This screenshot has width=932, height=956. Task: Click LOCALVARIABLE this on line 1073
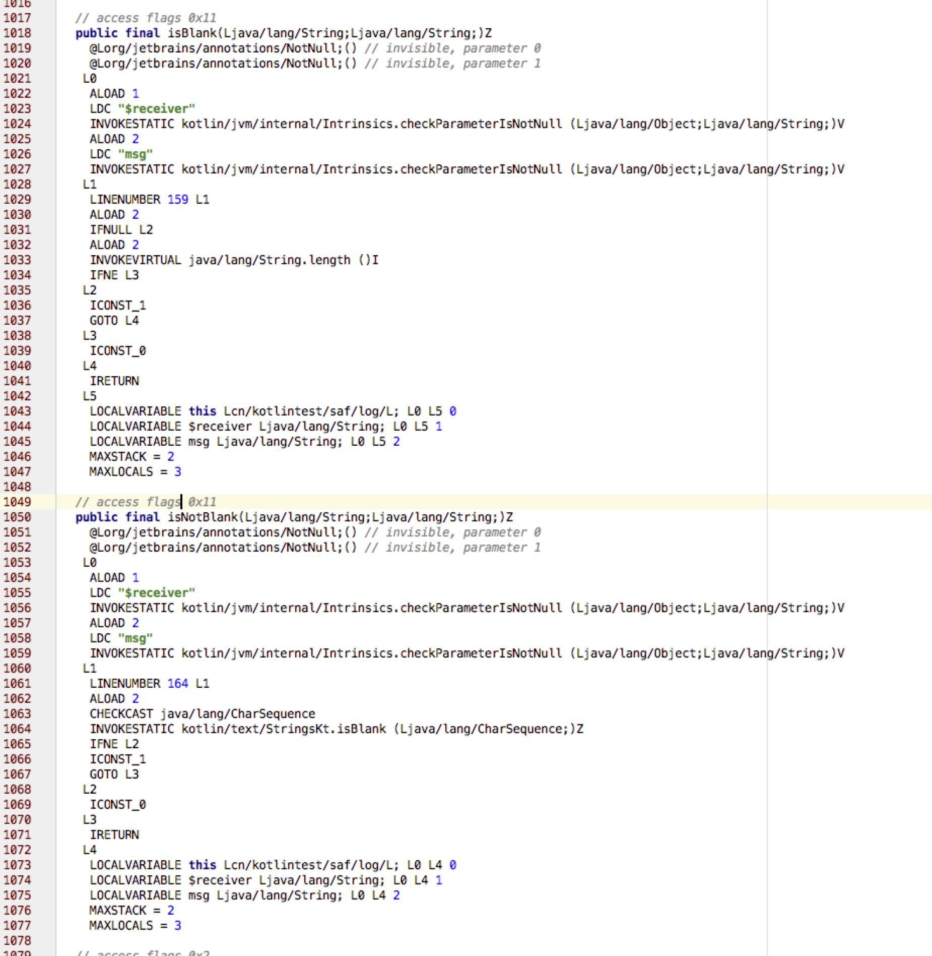(x=273, y=865)
